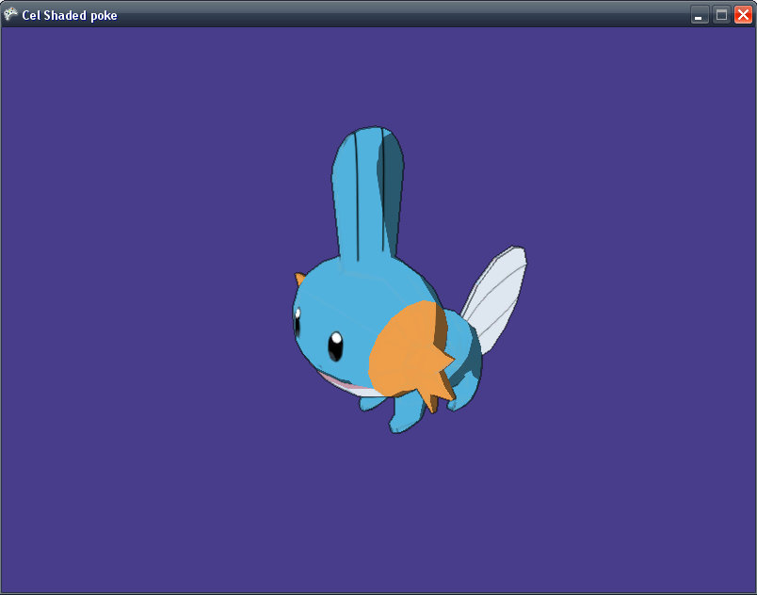Click the small orange spike on the left cheek

click(299, 280)
